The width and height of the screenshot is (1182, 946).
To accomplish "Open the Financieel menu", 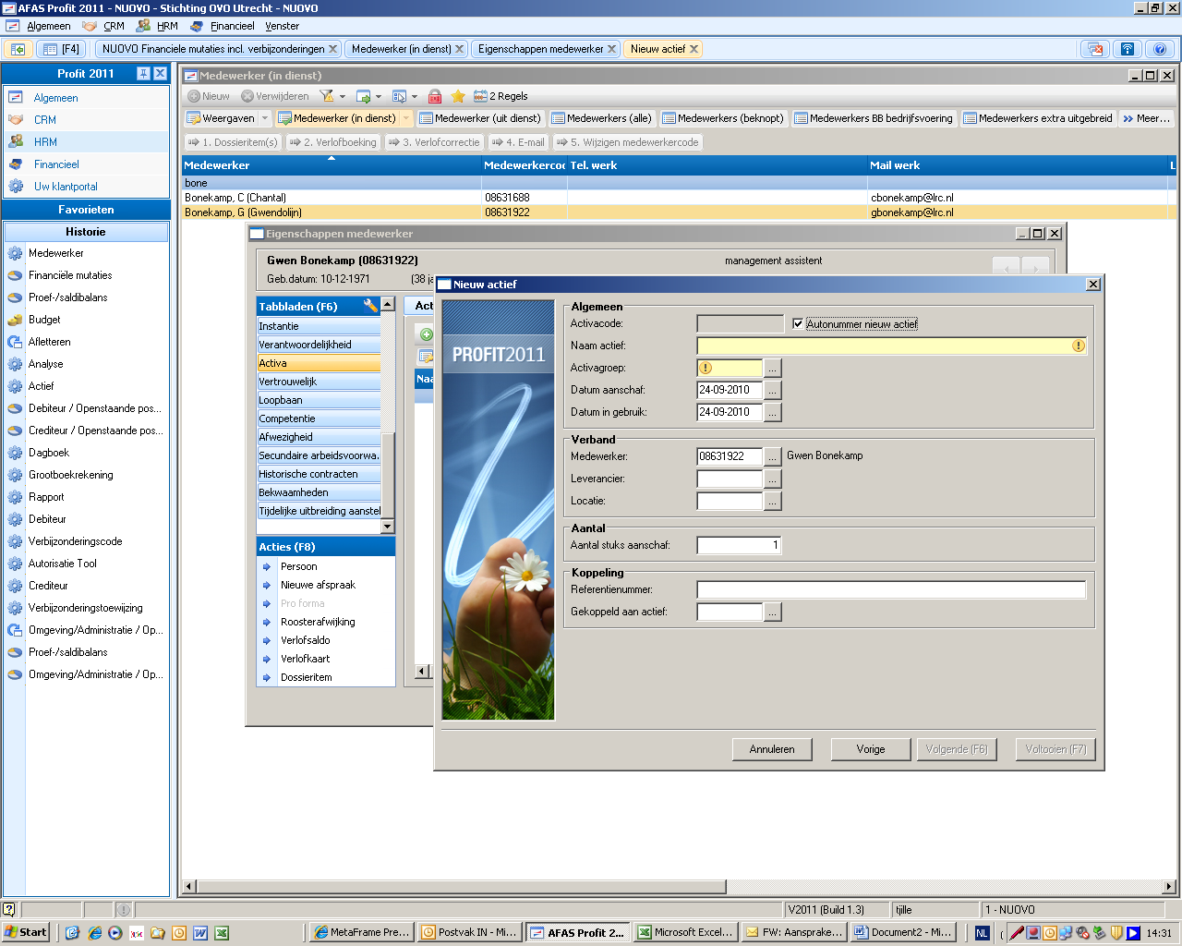I will click(232, 26).
